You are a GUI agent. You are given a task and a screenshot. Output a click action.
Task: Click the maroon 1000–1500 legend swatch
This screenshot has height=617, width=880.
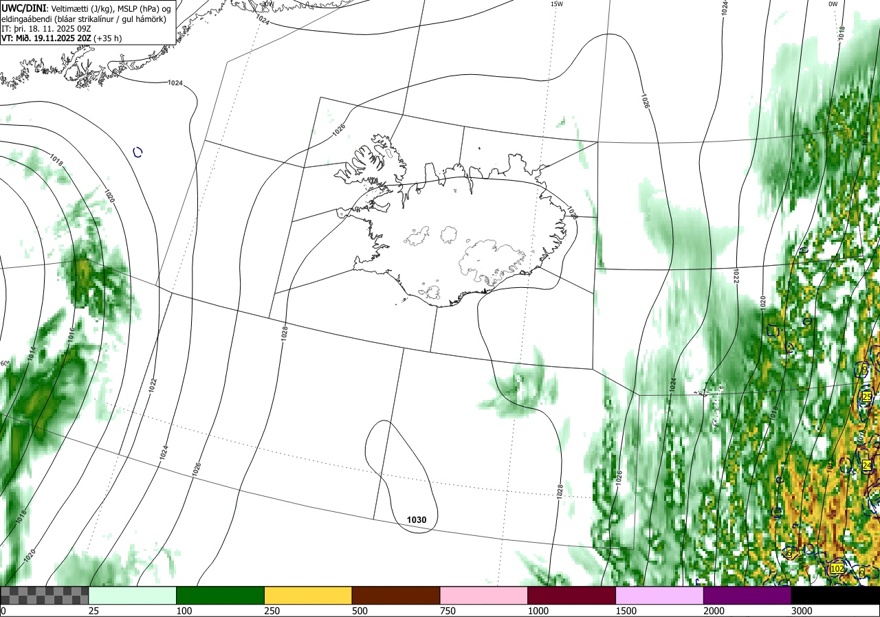click(571, 595)
